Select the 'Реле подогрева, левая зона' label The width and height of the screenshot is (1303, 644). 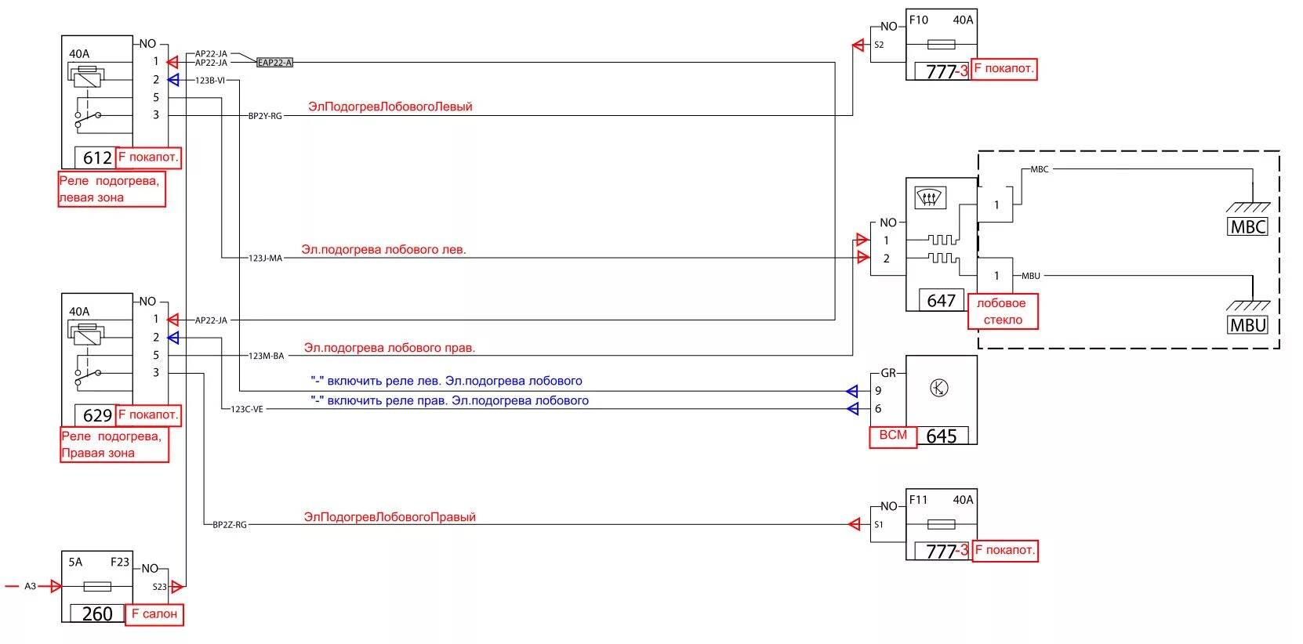111,190
